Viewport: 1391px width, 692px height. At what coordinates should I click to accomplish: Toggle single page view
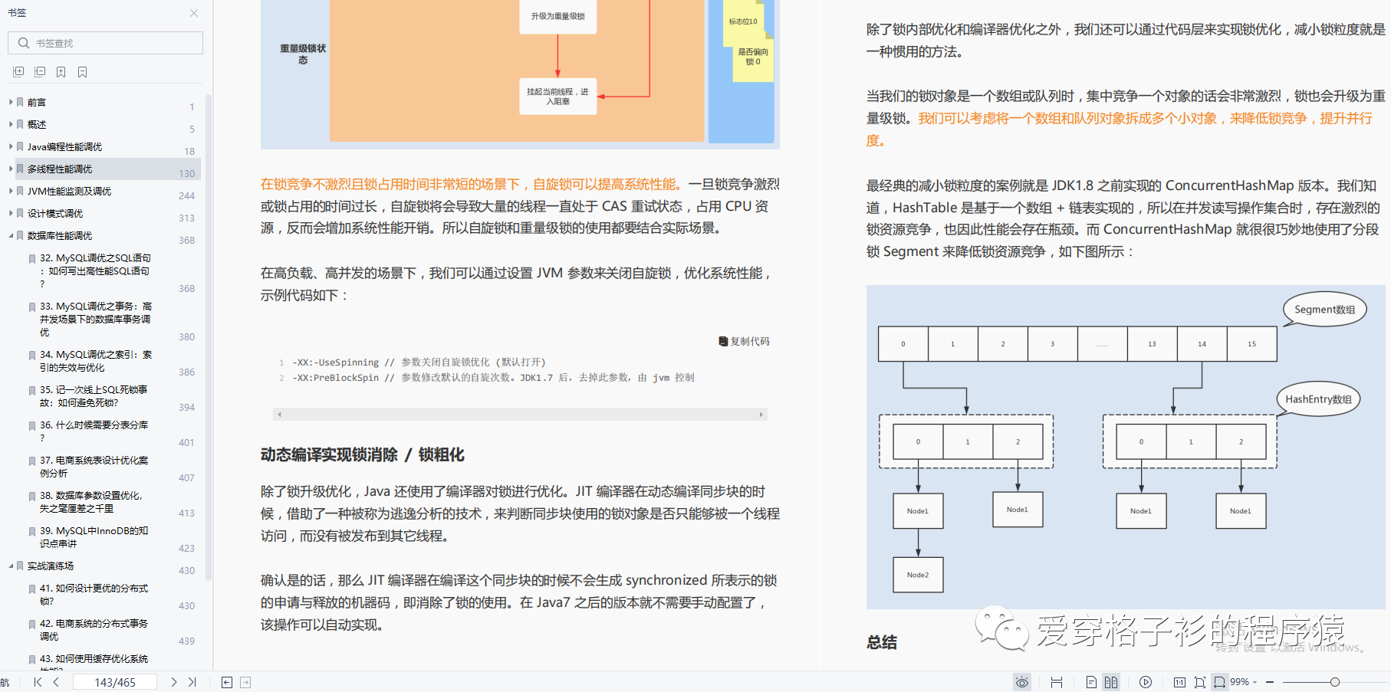point(1090,681)
